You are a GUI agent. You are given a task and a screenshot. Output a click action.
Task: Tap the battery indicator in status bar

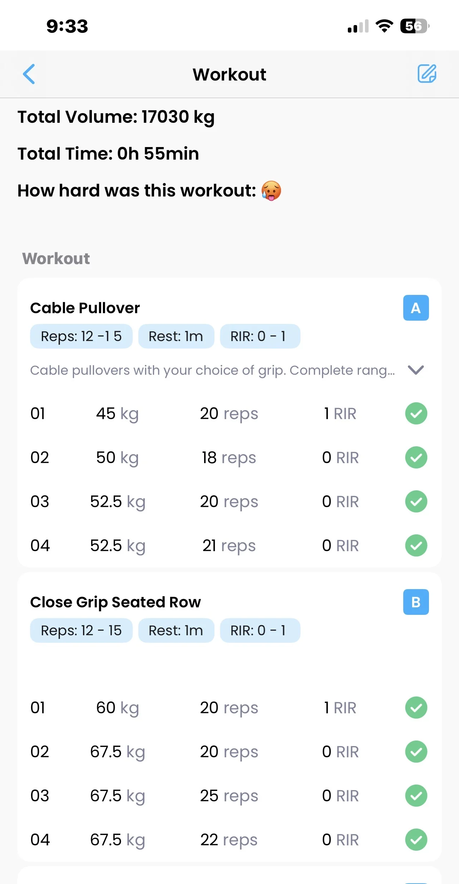pyautogui.click(x=414, y=26)
